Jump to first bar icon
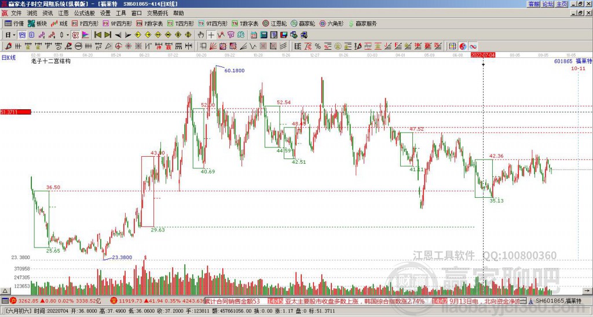The image size is (593, 317). [x=97, y=35]
